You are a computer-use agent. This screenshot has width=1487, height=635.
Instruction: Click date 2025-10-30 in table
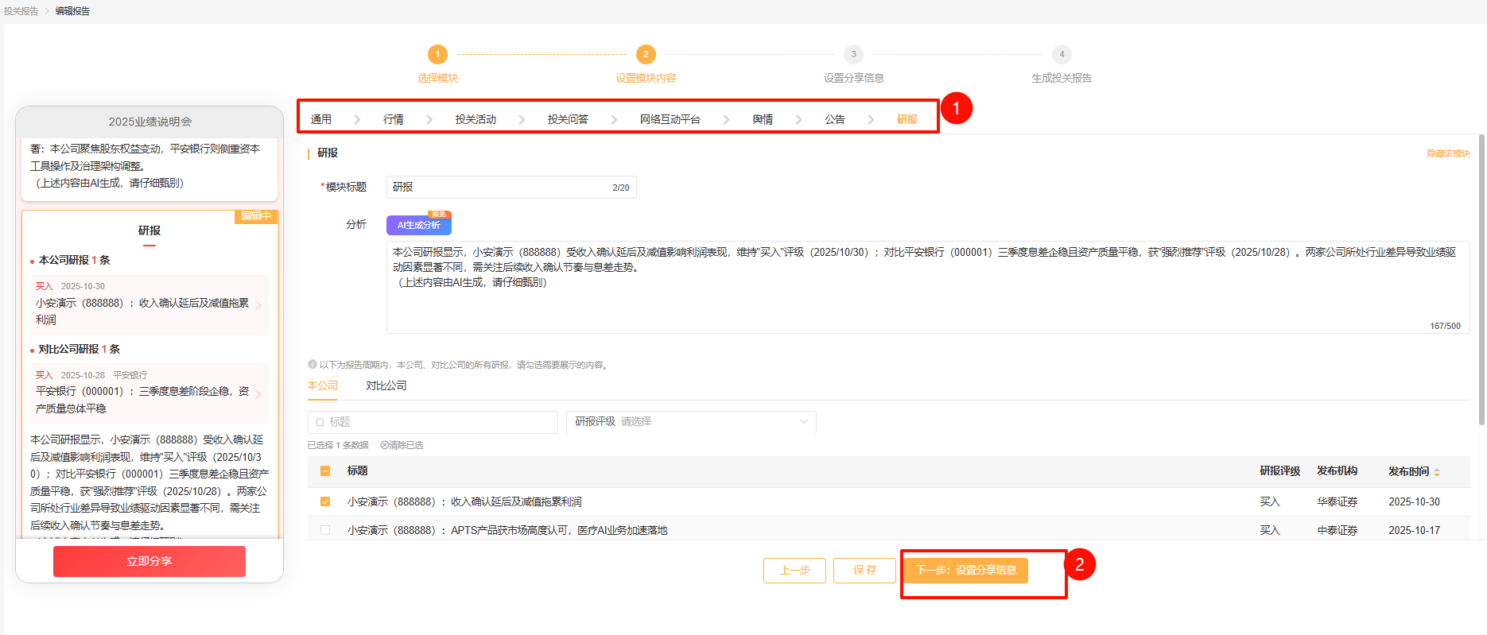[x=1414, y=501]
